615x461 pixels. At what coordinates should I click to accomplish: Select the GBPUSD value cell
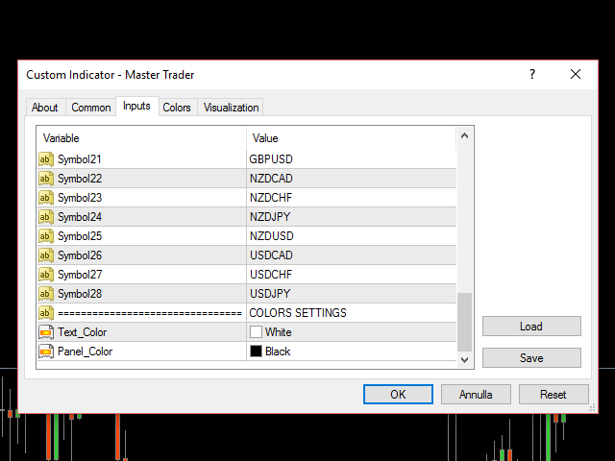[352, 159]
